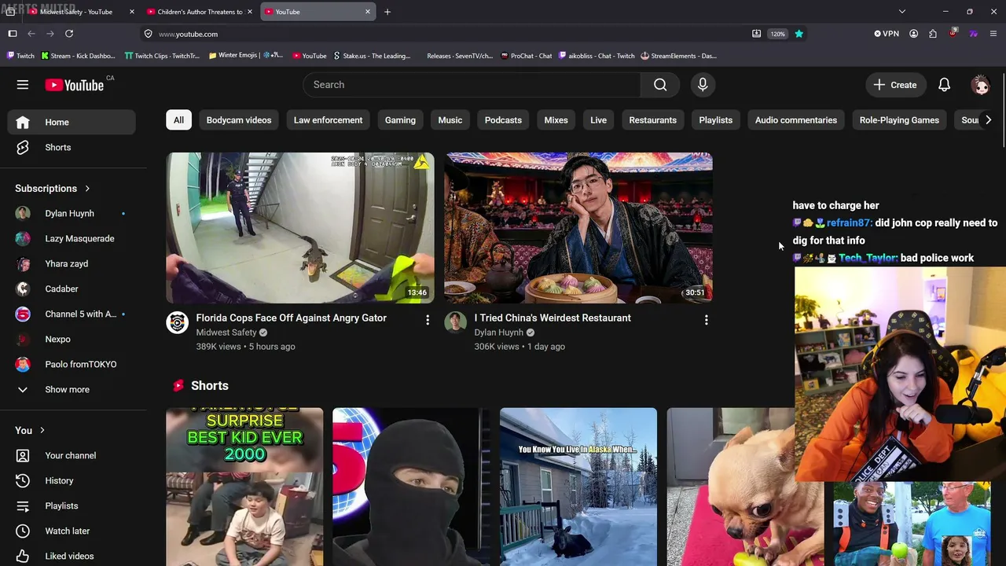Close the active YouTube browser tab
1006x566 pixels.
368,12
